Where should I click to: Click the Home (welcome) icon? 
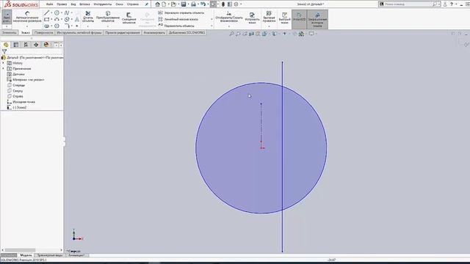[x=157, y=4]
